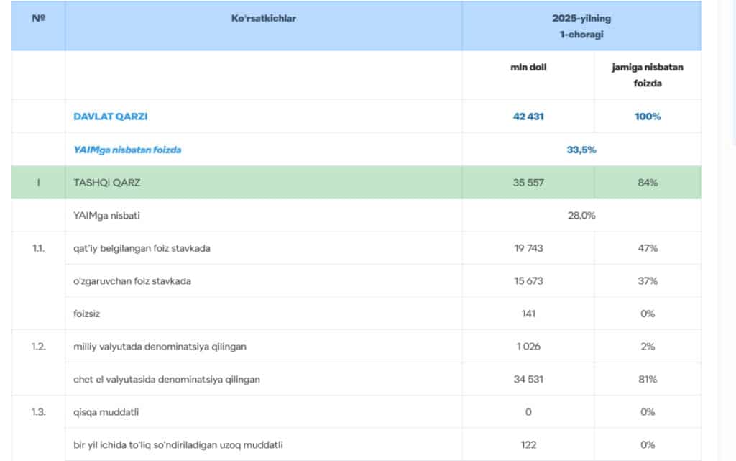This screenshot has height=461, width=736.
Task: Select "YAIMga nisbatan foizda" label
Action: (x=127, y=150)
